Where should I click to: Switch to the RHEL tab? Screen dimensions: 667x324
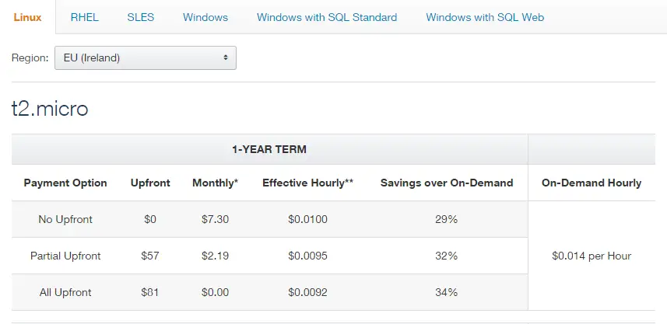tap(84, 17)
